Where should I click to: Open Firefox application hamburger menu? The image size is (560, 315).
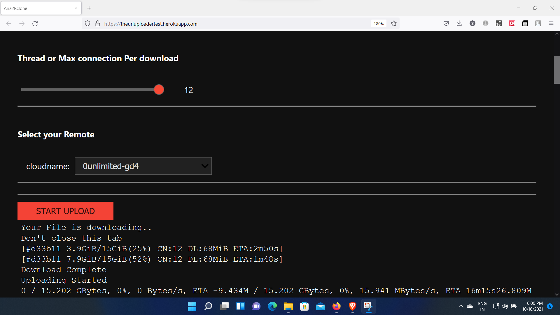(x=551, y=24)
